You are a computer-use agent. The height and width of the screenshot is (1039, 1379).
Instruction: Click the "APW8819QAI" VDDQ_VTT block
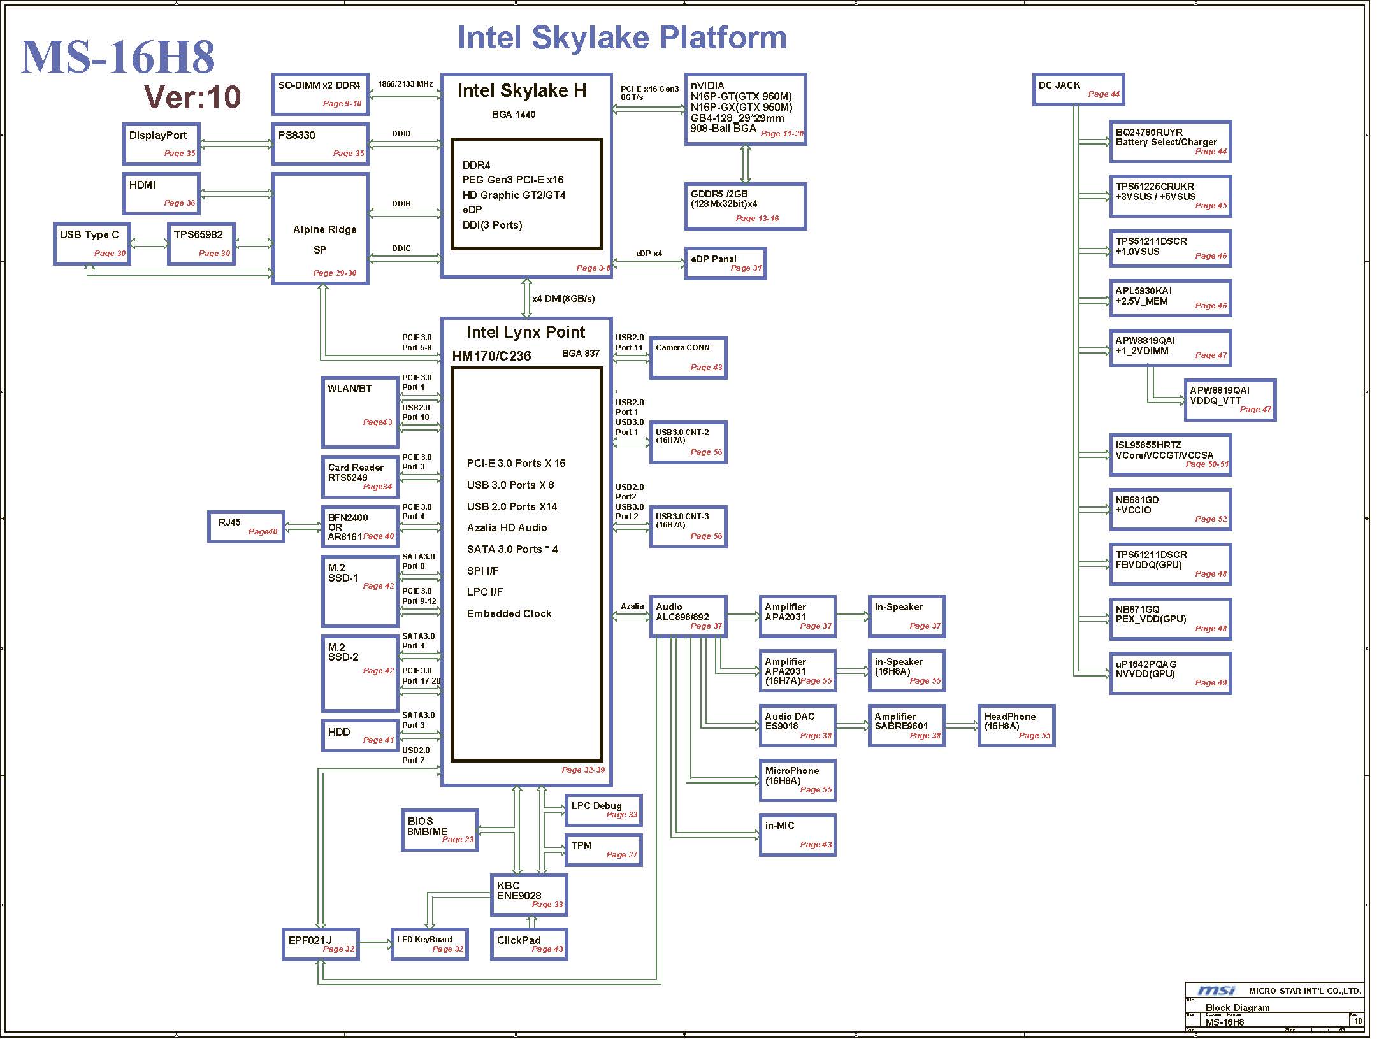pos(1230,400)
